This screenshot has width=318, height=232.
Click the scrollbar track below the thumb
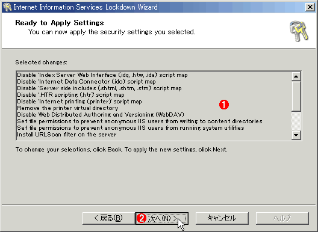tap(296, 121)
